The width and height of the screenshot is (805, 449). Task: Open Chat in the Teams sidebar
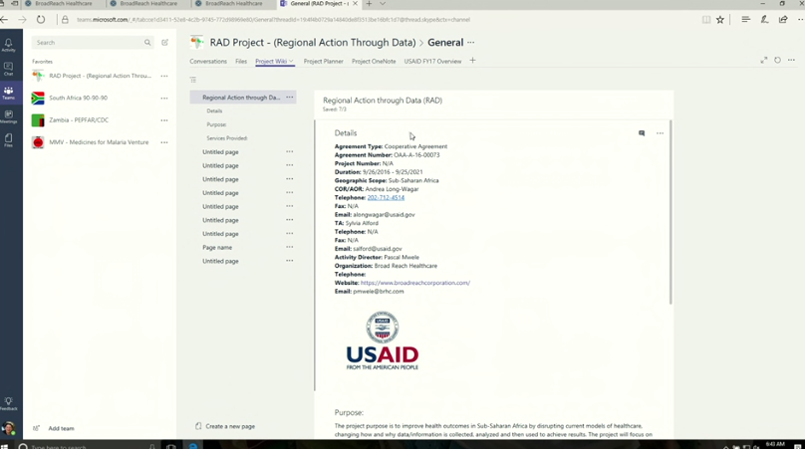pos(9,69)
